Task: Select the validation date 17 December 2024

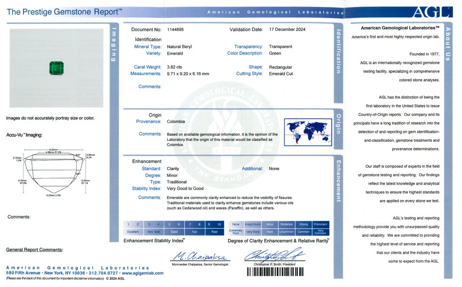Action: point(287,29)
